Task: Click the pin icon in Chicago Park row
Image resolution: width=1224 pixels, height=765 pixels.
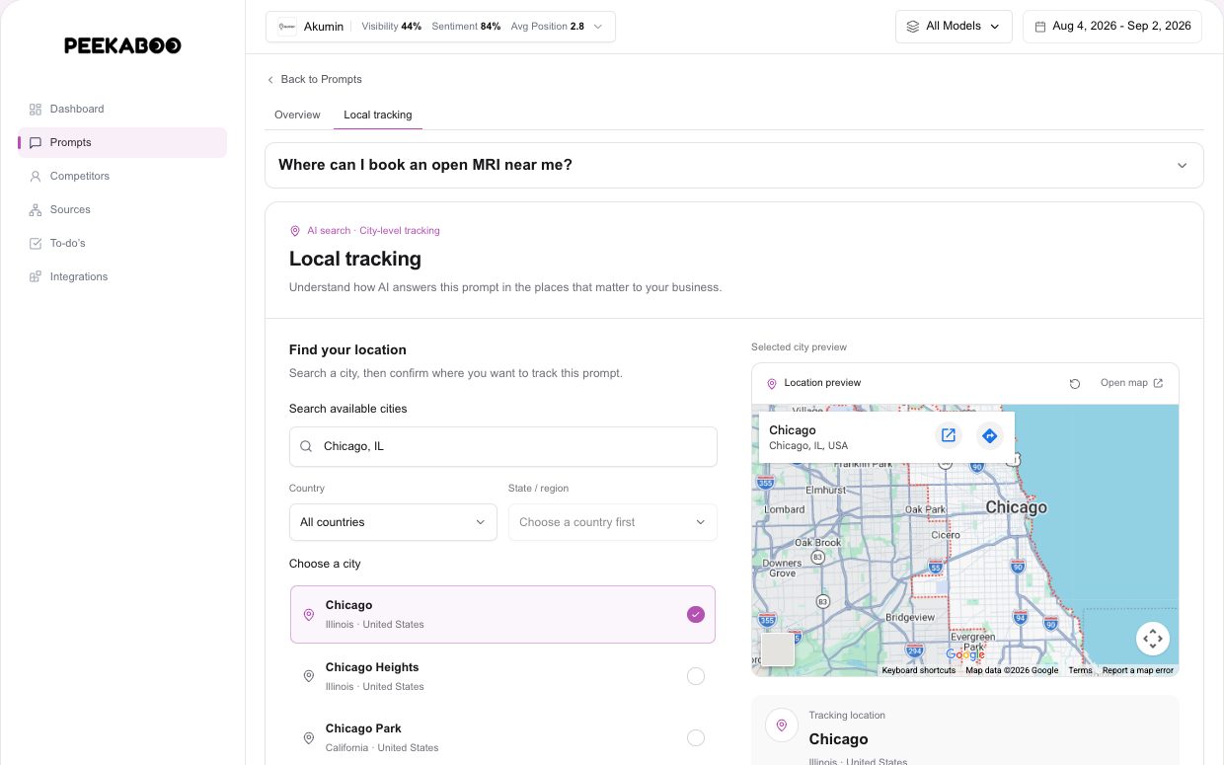Action: (308, 737)
